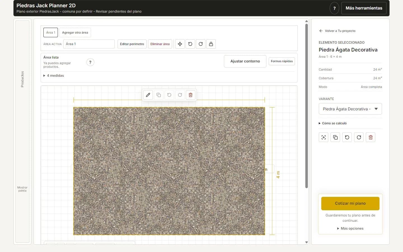Expand Cómo se calculó details

coord(333,123)
